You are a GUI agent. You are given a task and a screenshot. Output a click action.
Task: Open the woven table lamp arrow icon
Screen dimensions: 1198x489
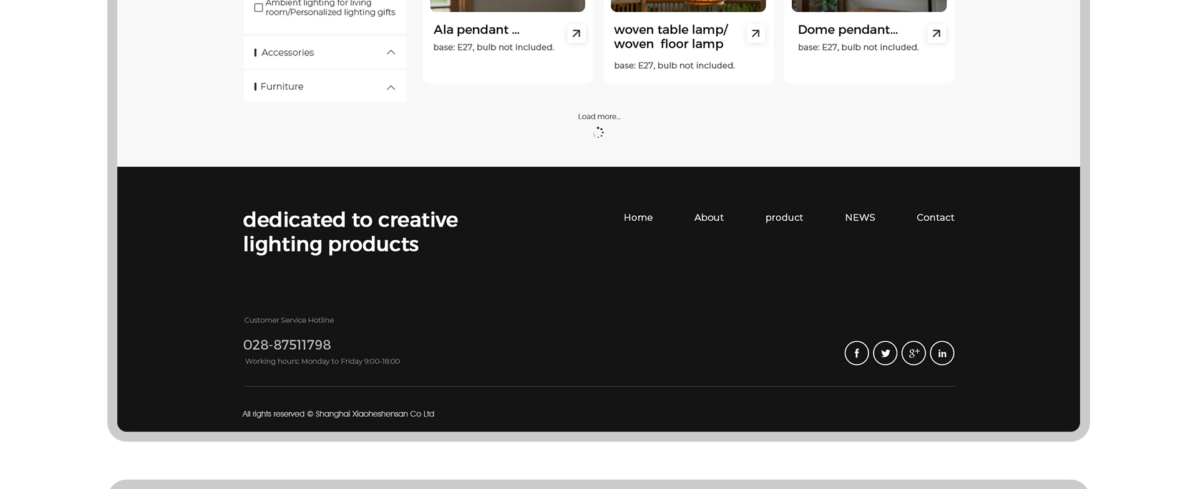756,34
